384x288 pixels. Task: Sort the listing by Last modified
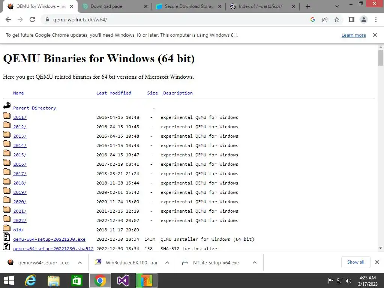coord(114,93)
